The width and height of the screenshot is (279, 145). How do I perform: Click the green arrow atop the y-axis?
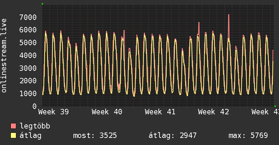pos(42,4)
